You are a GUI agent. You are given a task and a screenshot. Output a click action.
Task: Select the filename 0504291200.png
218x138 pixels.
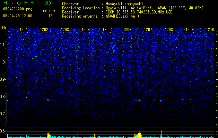click(18, 9)
